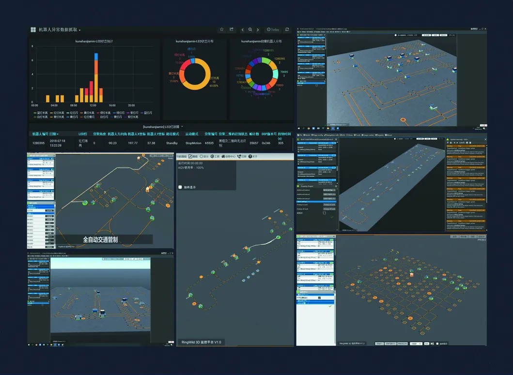Image resolution: width=513 pixels, height=375 pixels.
Task: Click the green confirm checkmark in Property Project
Action: click(332, 217)
